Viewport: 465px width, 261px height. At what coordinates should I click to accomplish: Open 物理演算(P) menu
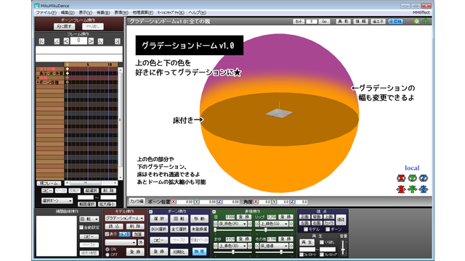pyautogui.click(x=143, y=13)
